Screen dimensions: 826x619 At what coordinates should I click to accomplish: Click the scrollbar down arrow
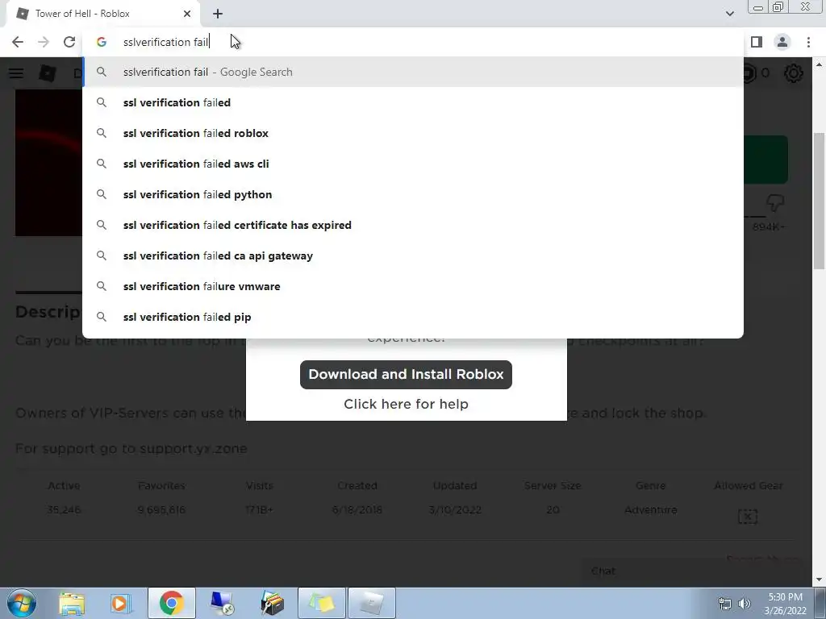tap(820, 580)
